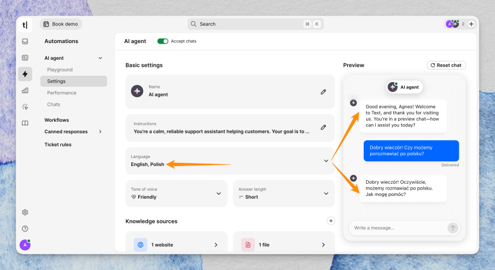
Task: Click the Preview heading
Action: [x=353, y=65]
